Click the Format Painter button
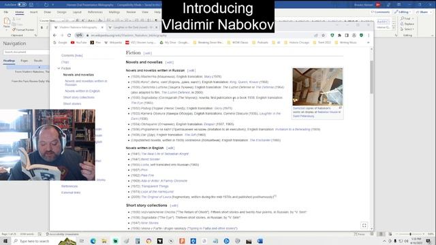This screenshot has height=245, width=436. coord(23,30)
